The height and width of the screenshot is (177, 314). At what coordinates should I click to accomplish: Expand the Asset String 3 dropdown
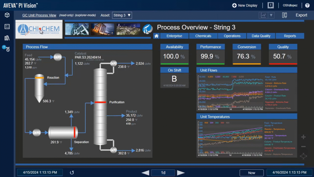[122, 15]
